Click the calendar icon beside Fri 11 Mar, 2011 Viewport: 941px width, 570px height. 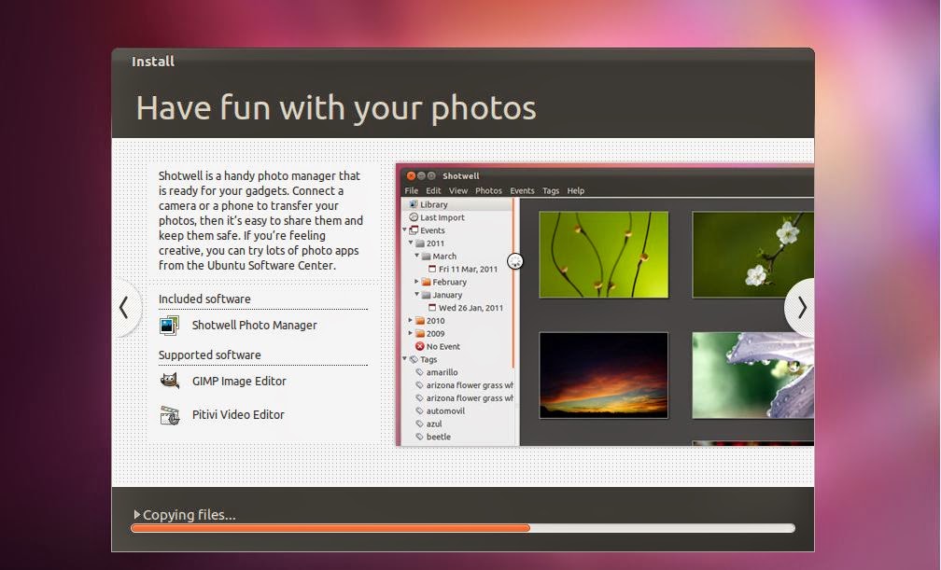point(432,269)
